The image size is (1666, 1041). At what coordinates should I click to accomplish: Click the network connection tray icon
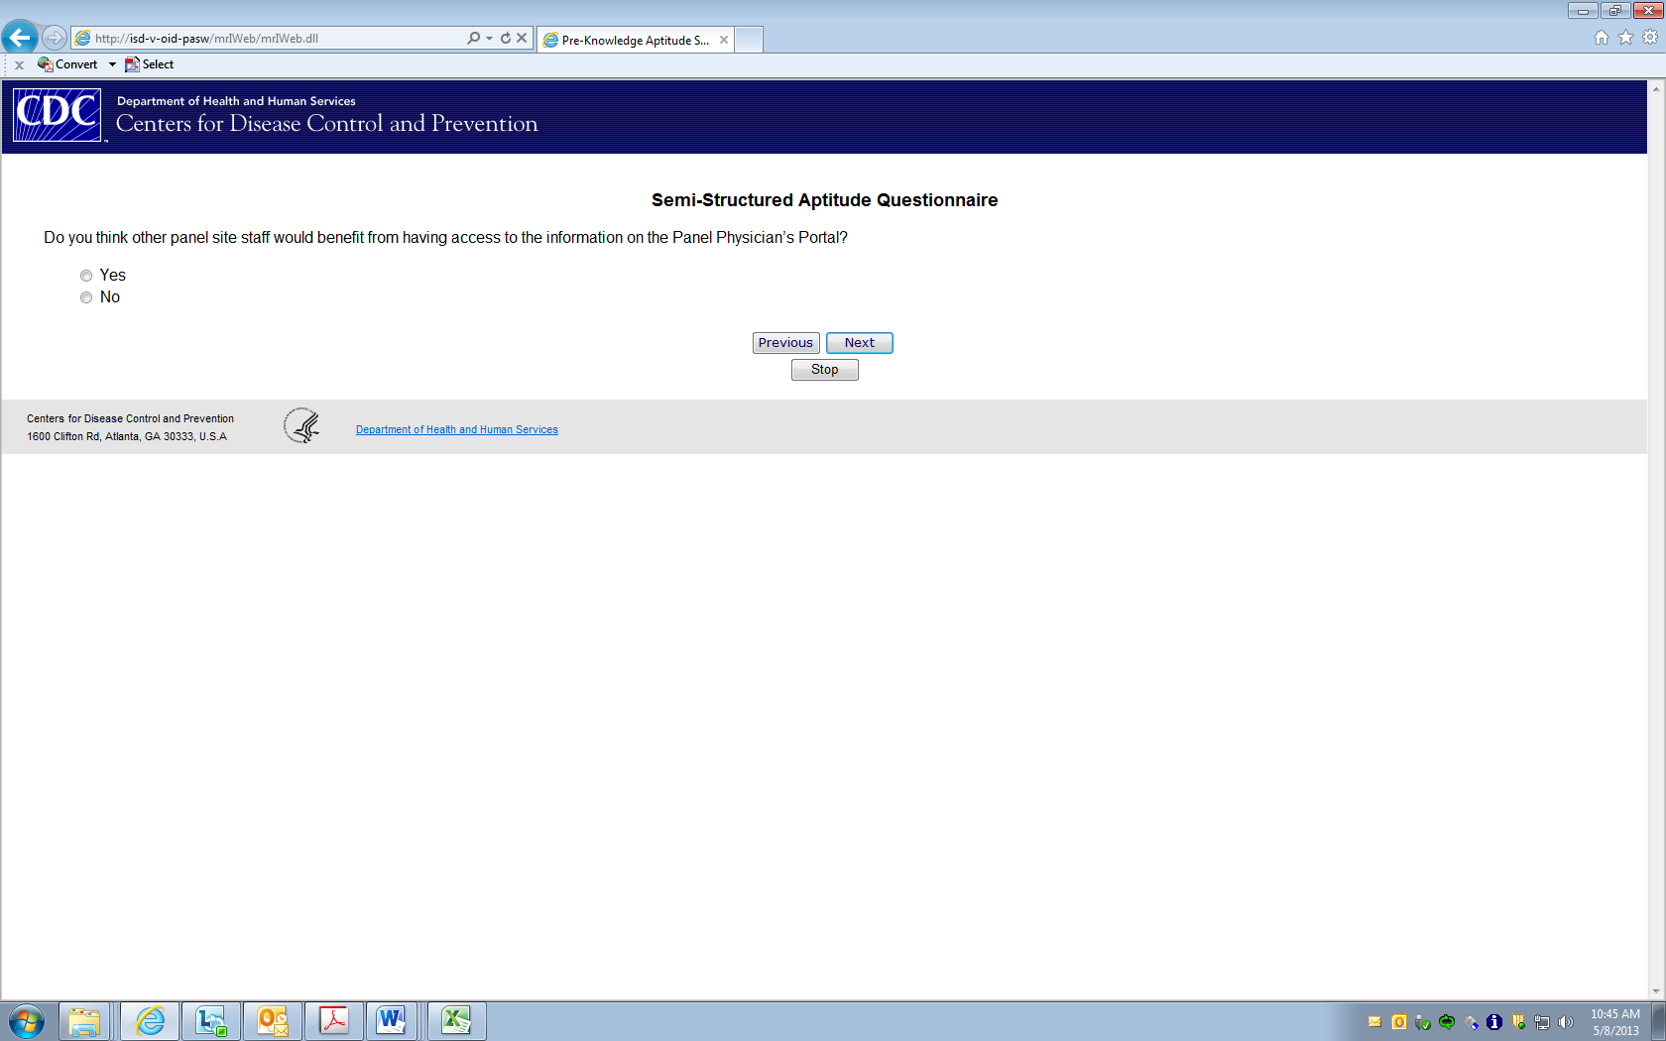tap(1542, 1022)
